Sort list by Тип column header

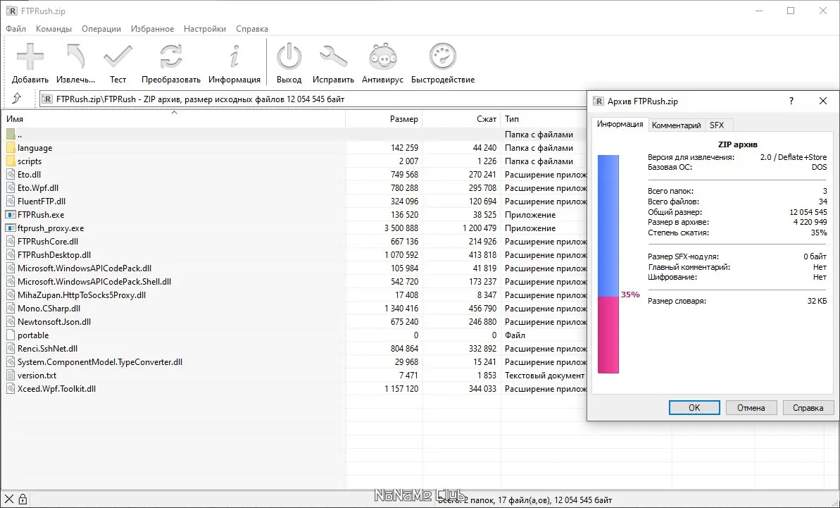(544, 119)
